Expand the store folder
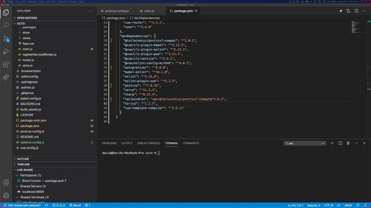 point(26,32)
